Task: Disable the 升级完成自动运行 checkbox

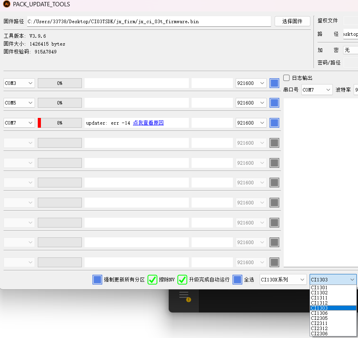Action: pos(182,279)
